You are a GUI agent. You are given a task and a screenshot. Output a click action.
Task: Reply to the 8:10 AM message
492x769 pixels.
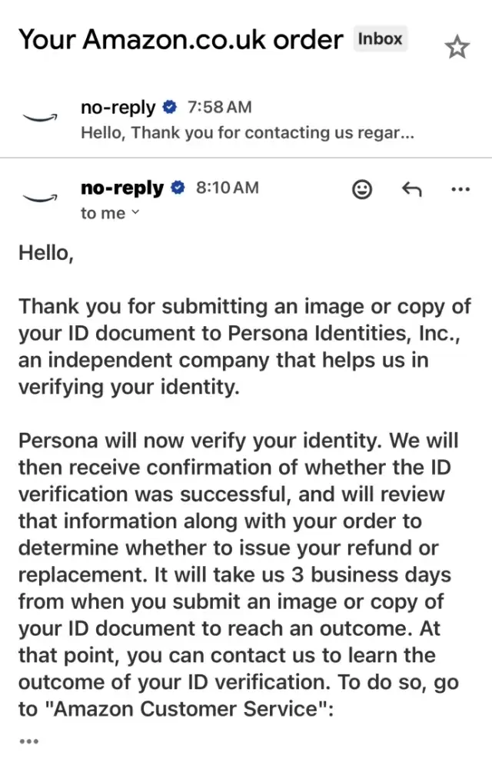(x=412, y=189)
